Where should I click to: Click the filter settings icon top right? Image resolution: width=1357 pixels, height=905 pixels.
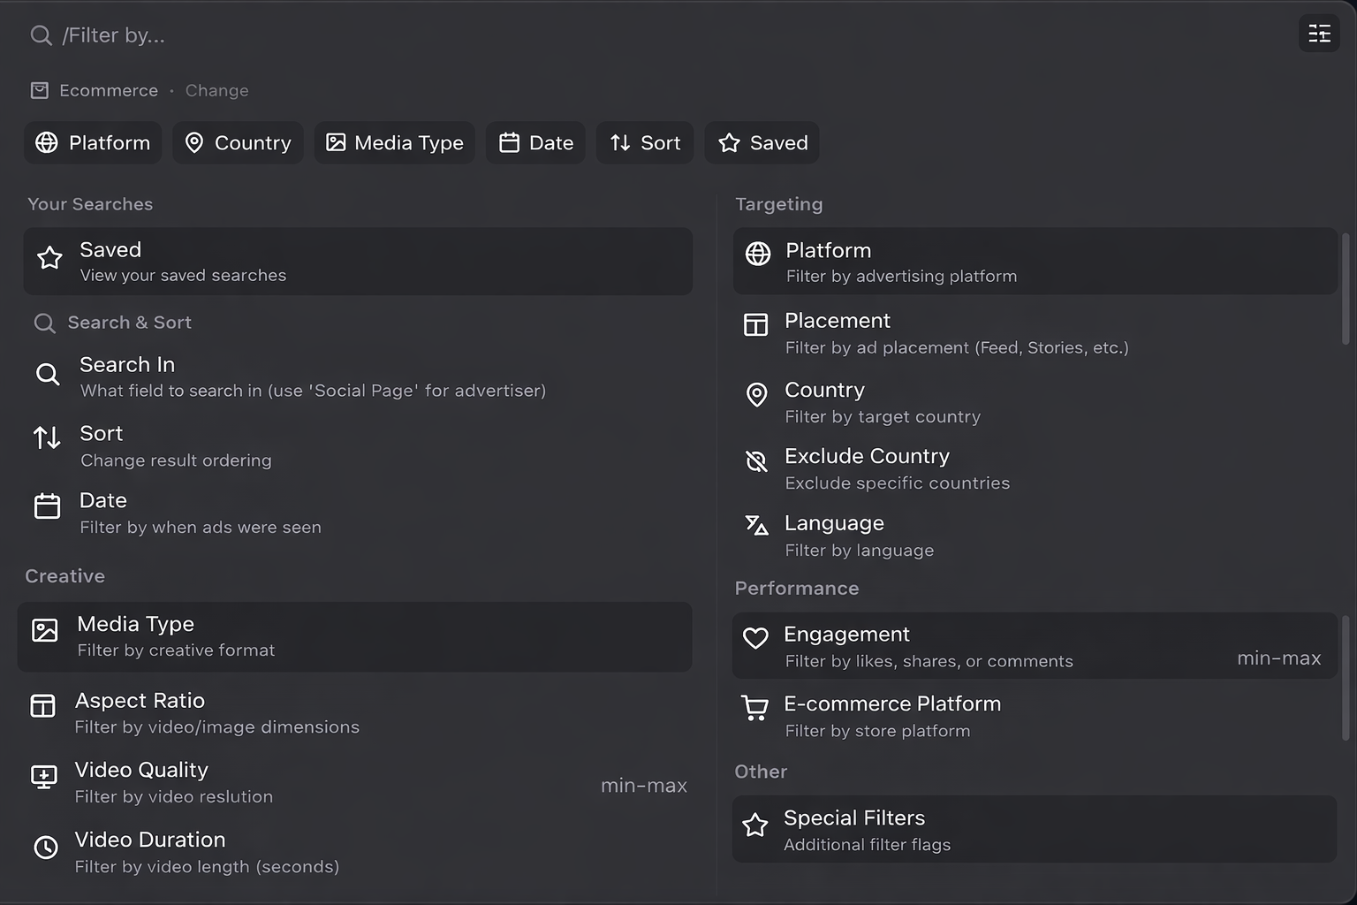[1319, 34]
